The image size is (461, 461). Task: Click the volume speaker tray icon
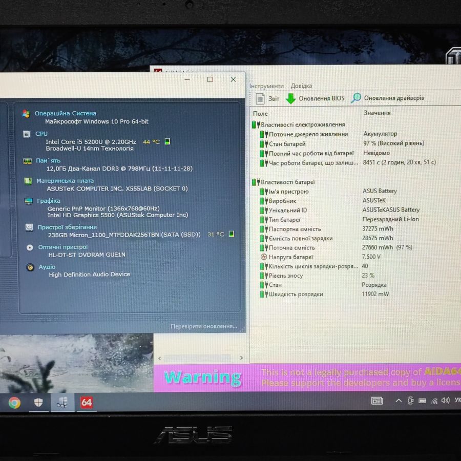[445, 400]
